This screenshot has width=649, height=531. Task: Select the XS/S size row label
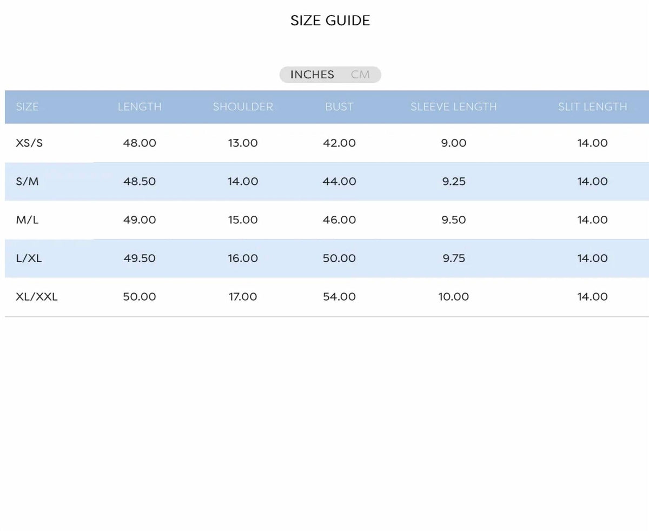(29, 143)
